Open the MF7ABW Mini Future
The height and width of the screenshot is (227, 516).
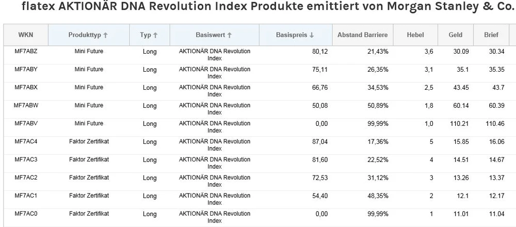(26, 105)
